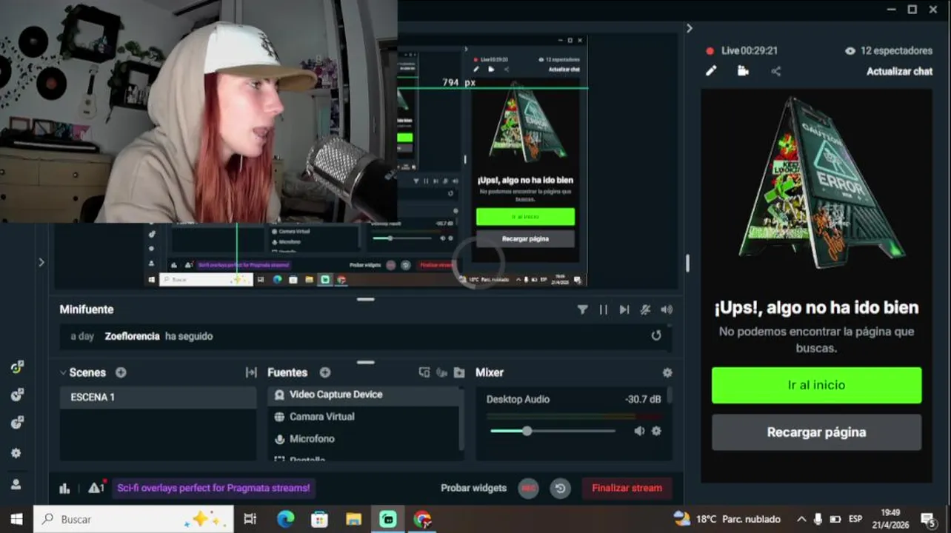This screenshot has width=951, height=533.
Task: Add a new scene with the plus icon
Action: tap(121, 372)
